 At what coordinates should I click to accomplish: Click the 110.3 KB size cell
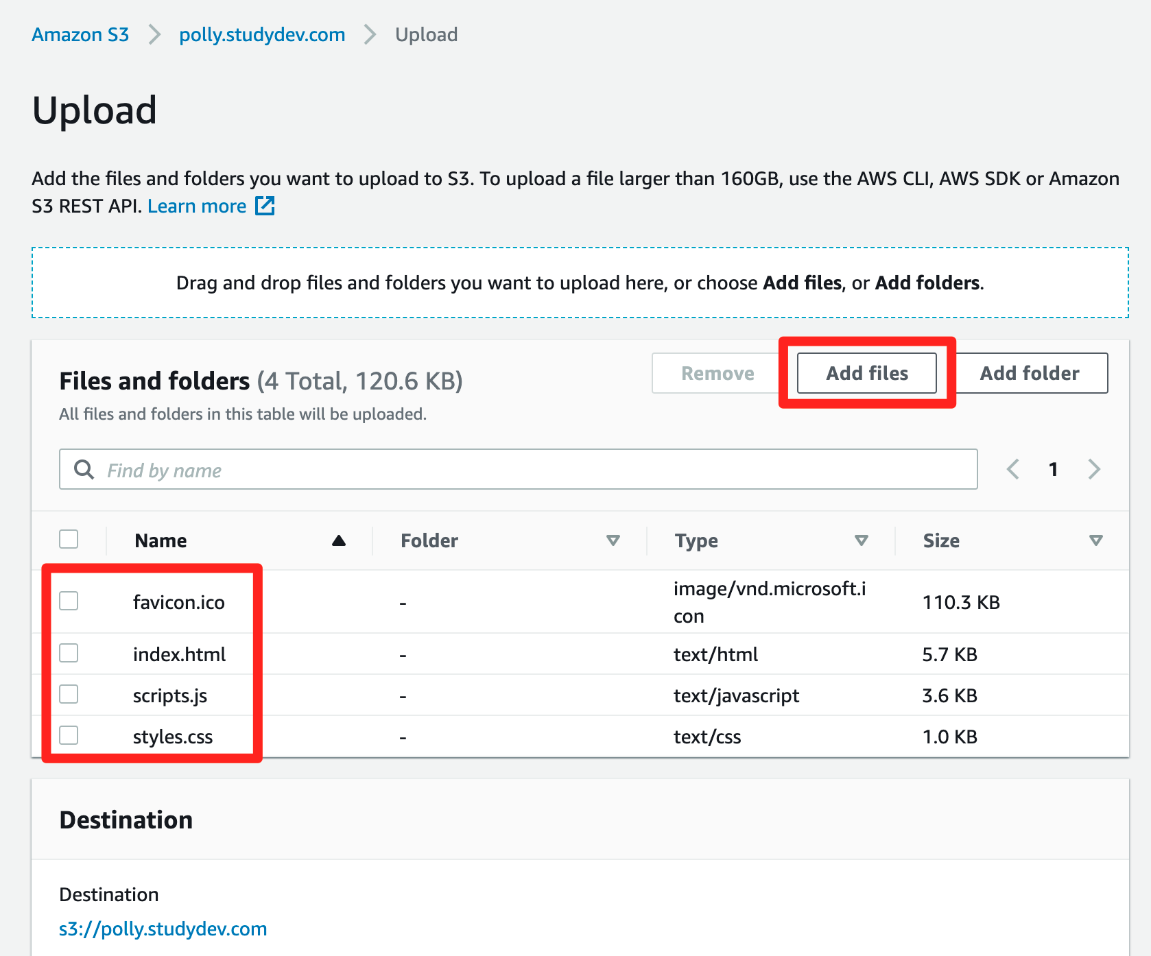pos(961,602)
